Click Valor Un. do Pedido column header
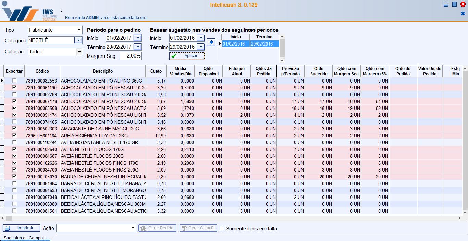This screenshot has height=241, width=468. tap(430, 71)
